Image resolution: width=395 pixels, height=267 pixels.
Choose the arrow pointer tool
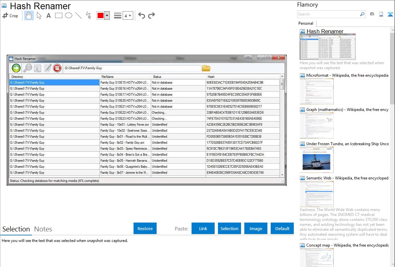pyautogui.click(x=39, y=15)
